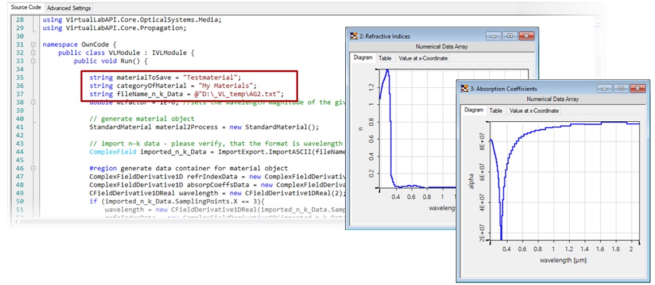Maximize the Refractive Indices window
Screen dimensions: 655x285
click(510, 36)
